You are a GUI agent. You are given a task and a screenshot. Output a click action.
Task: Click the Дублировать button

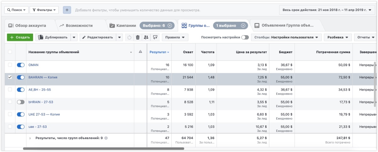53,37
